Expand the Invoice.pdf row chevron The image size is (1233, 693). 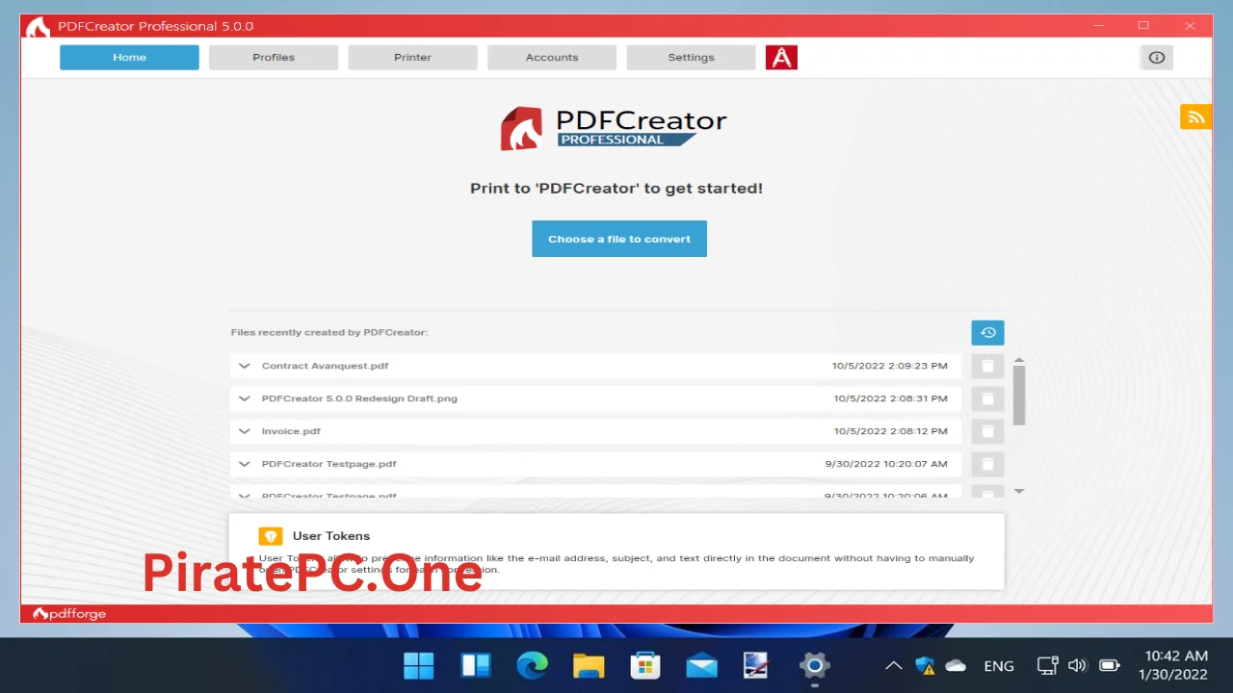(x=245, y=431)
